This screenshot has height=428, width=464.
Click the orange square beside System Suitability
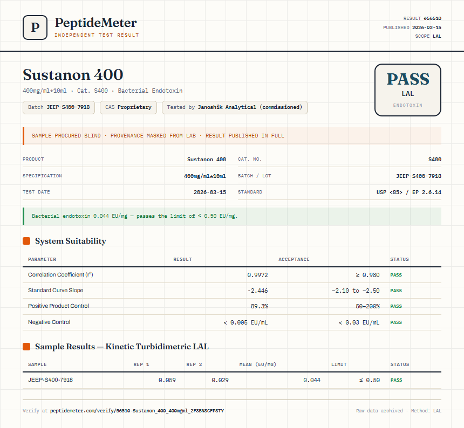point(26,241)
